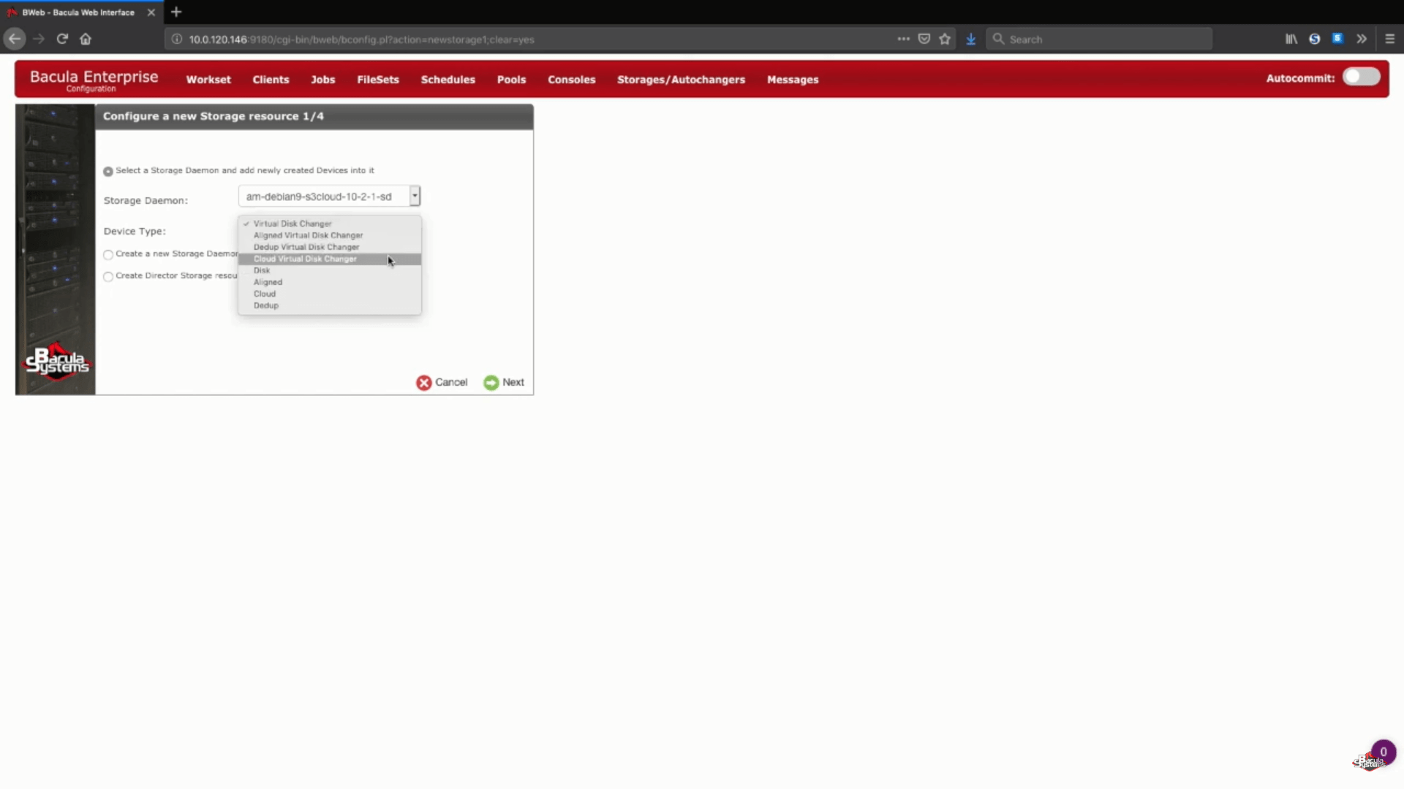Open the Storage Daemon dropdown
1404x789 pixels.
pos(329,196)
